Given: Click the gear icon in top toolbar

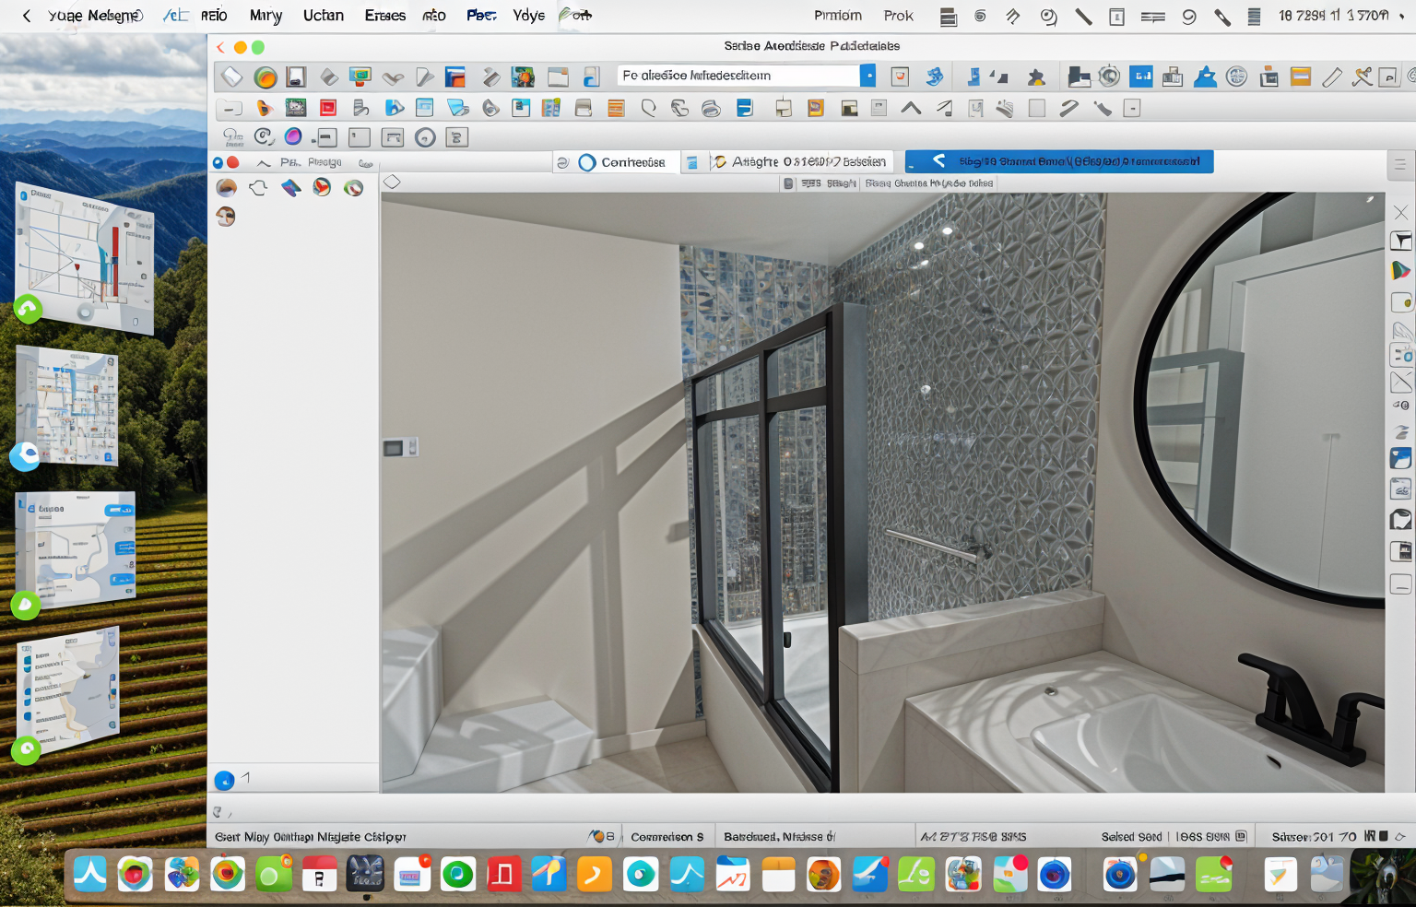Looking at the screenshot, I should [x=1109, y=77].
